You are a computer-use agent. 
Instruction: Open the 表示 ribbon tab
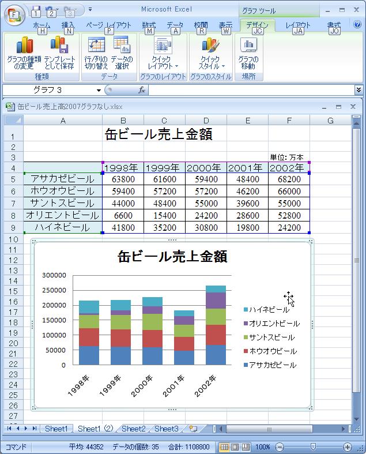point(225,26)
